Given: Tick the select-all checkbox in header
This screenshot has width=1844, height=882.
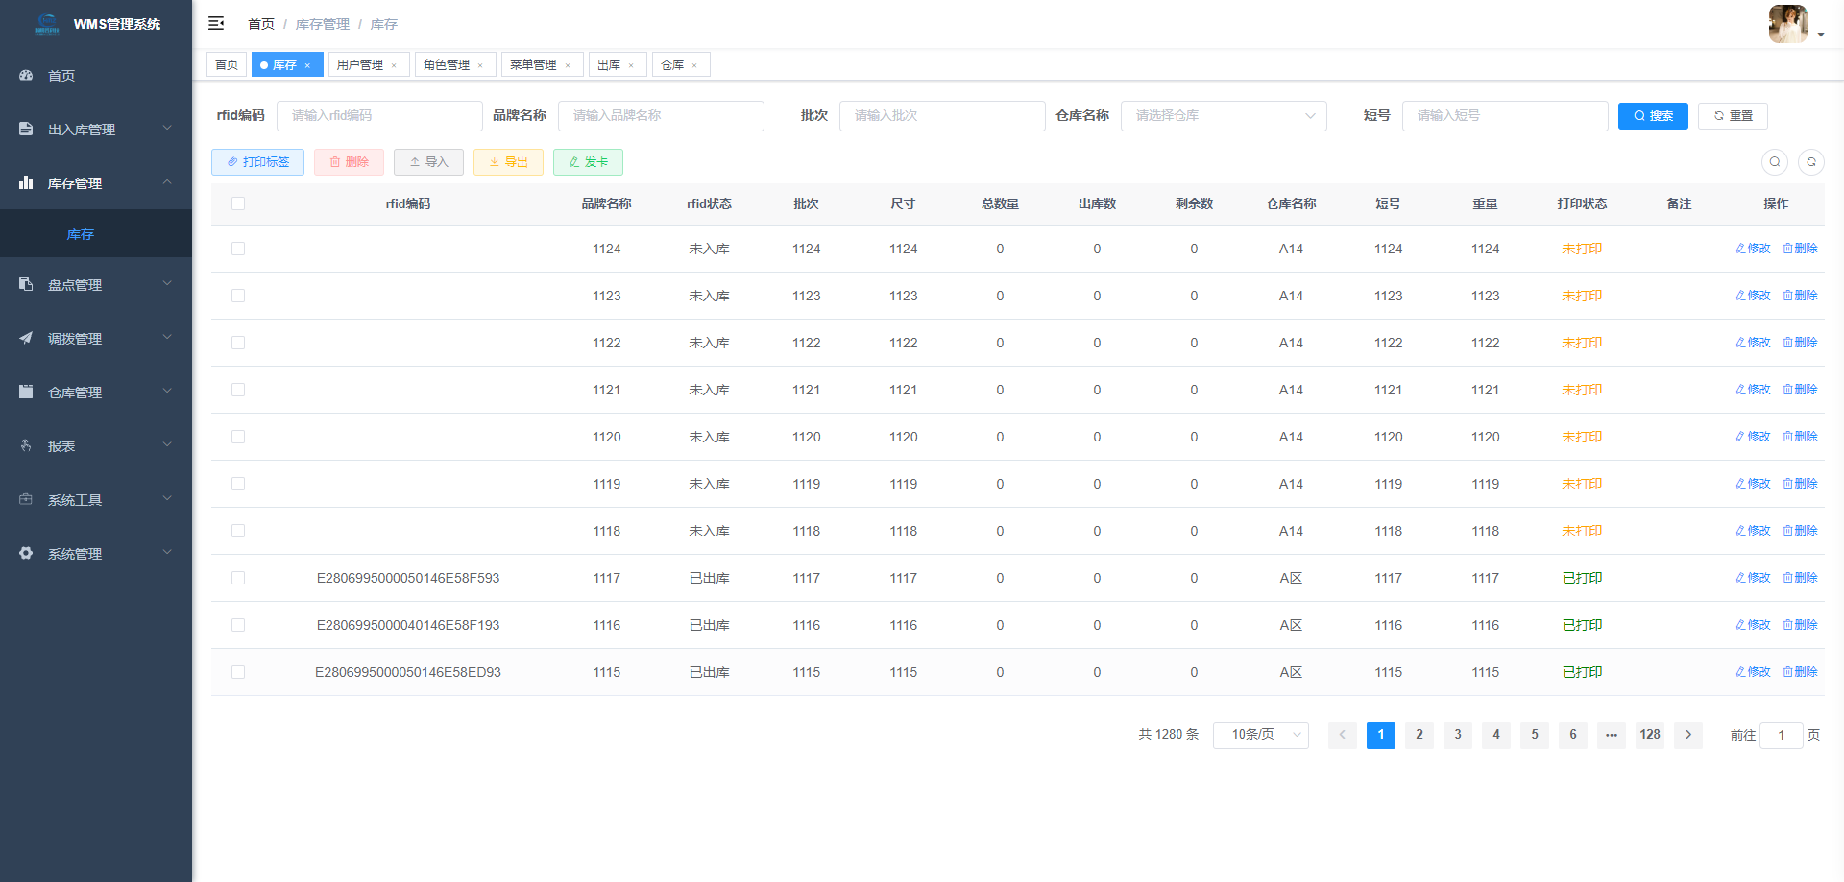Looking at the screenshot, I should pyautogui.click(x=238, y=203).
